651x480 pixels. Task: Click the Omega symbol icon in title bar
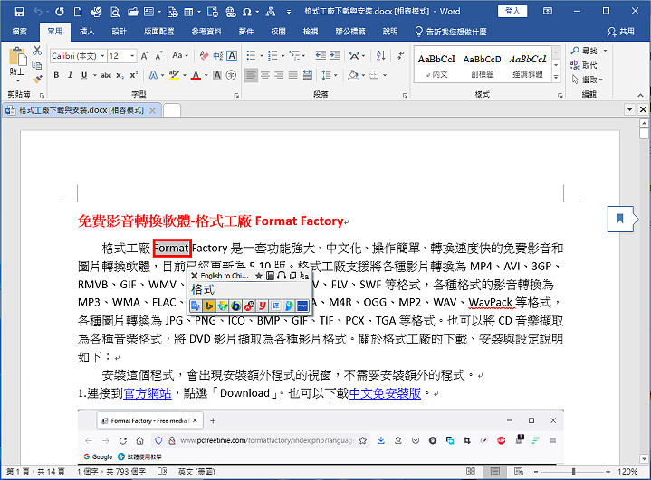(x=246, y=12)
